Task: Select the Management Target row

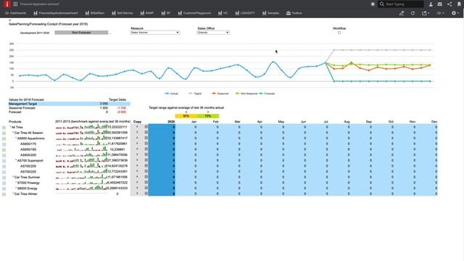Action: pyautogui.click(x=70, y=104)
